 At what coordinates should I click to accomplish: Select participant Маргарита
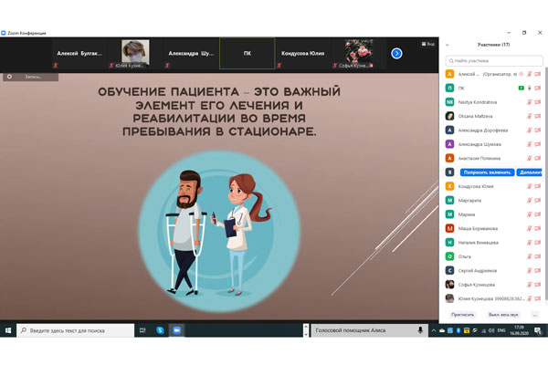pyautogui.click(x=493, y=200)
